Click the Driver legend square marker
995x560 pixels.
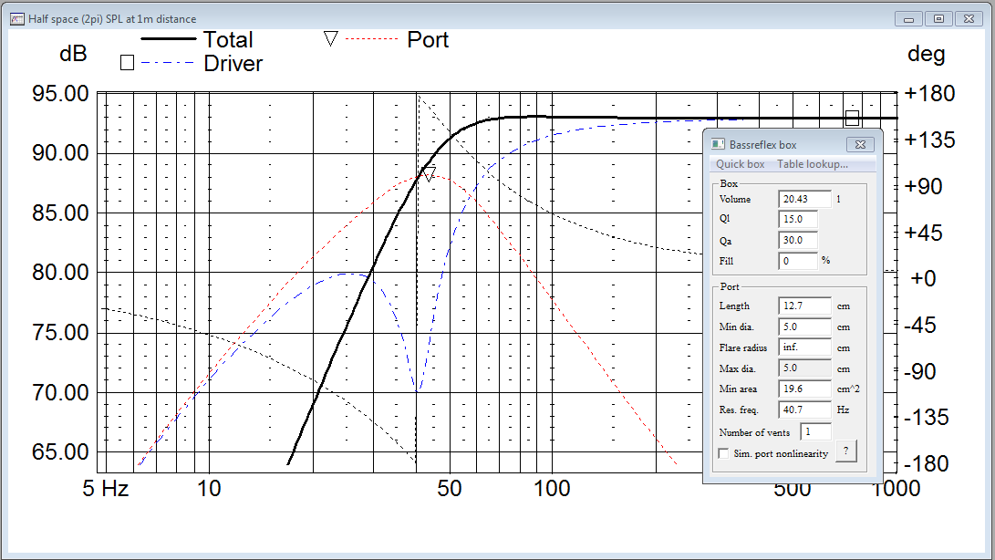pyautogui.click(x=127, y=63)
